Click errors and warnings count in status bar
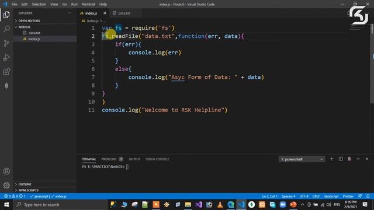Image resolution: width=374 pixels, height=210 pixels. pyautogui.click(x=15, y=196)
